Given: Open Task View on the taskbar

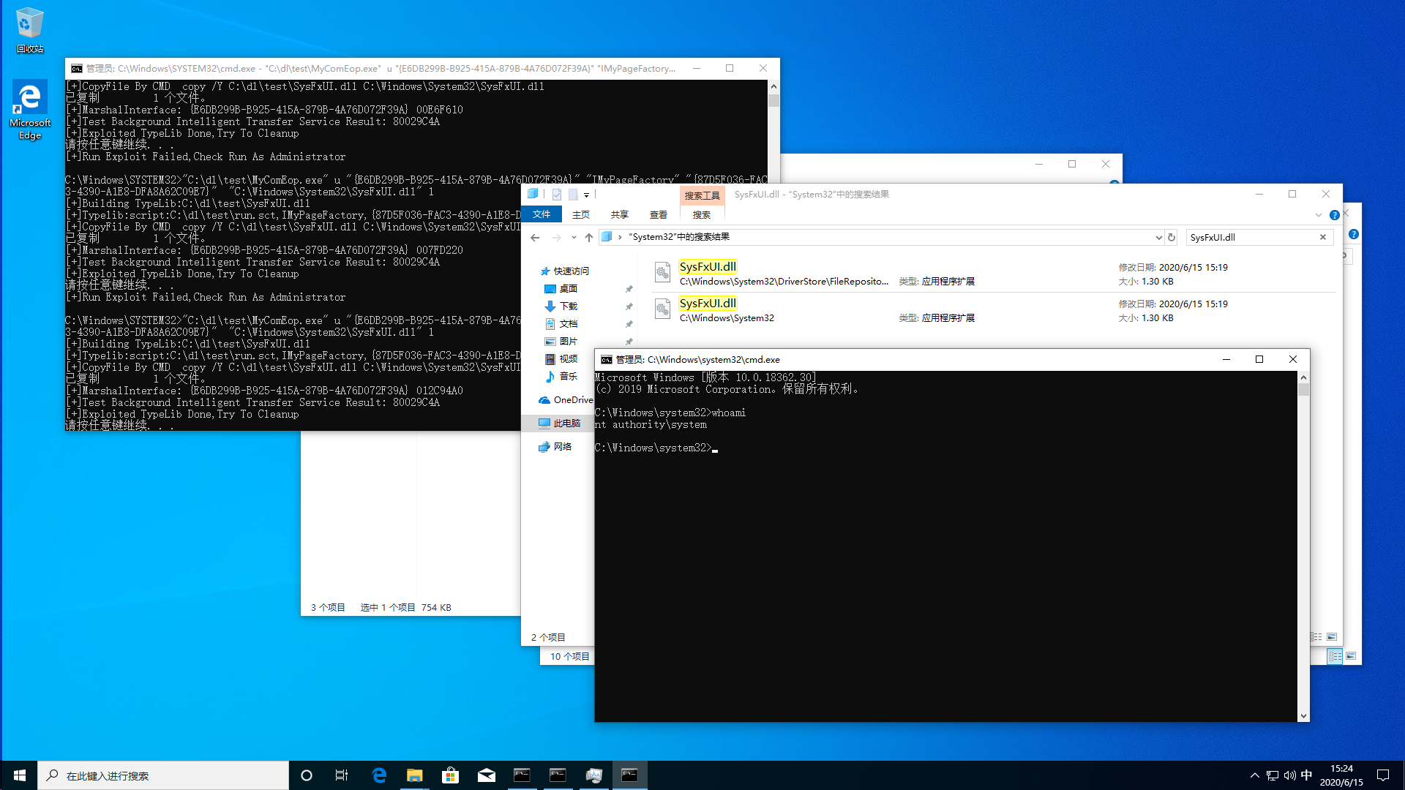Looking at the screenshot, I should pyautogui.click(x=342, y=775).
